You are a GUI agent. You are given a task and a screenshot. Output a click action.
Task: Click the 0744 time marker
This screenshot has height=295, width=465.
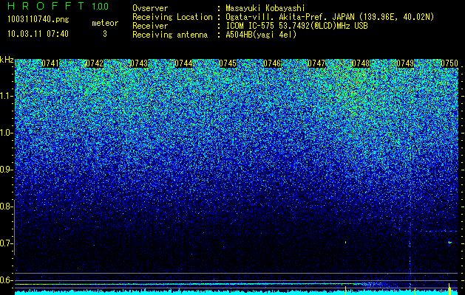pos(183,63)
